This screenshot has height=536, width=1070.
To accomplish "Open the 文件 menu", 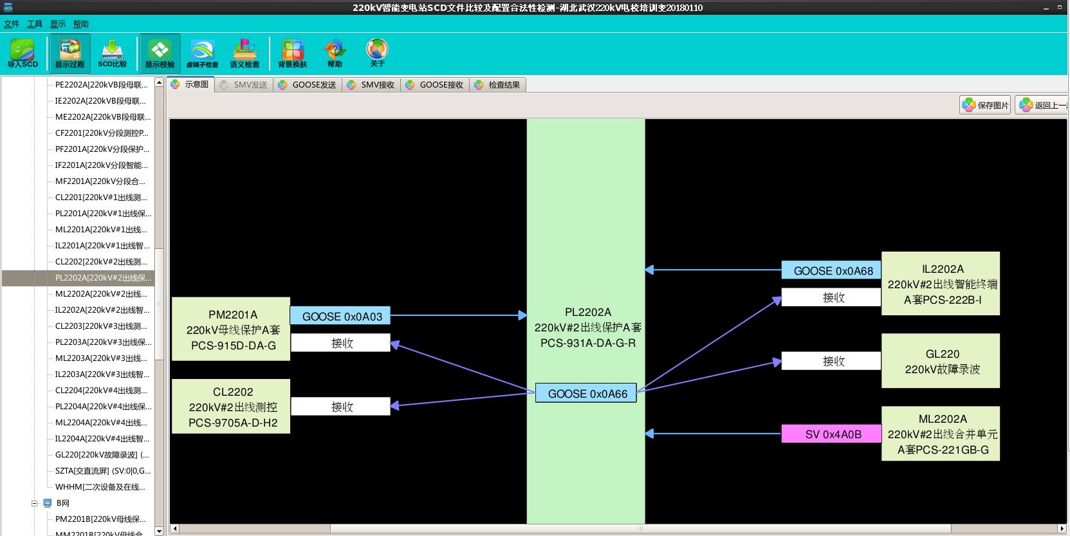I will pos(12,24).
